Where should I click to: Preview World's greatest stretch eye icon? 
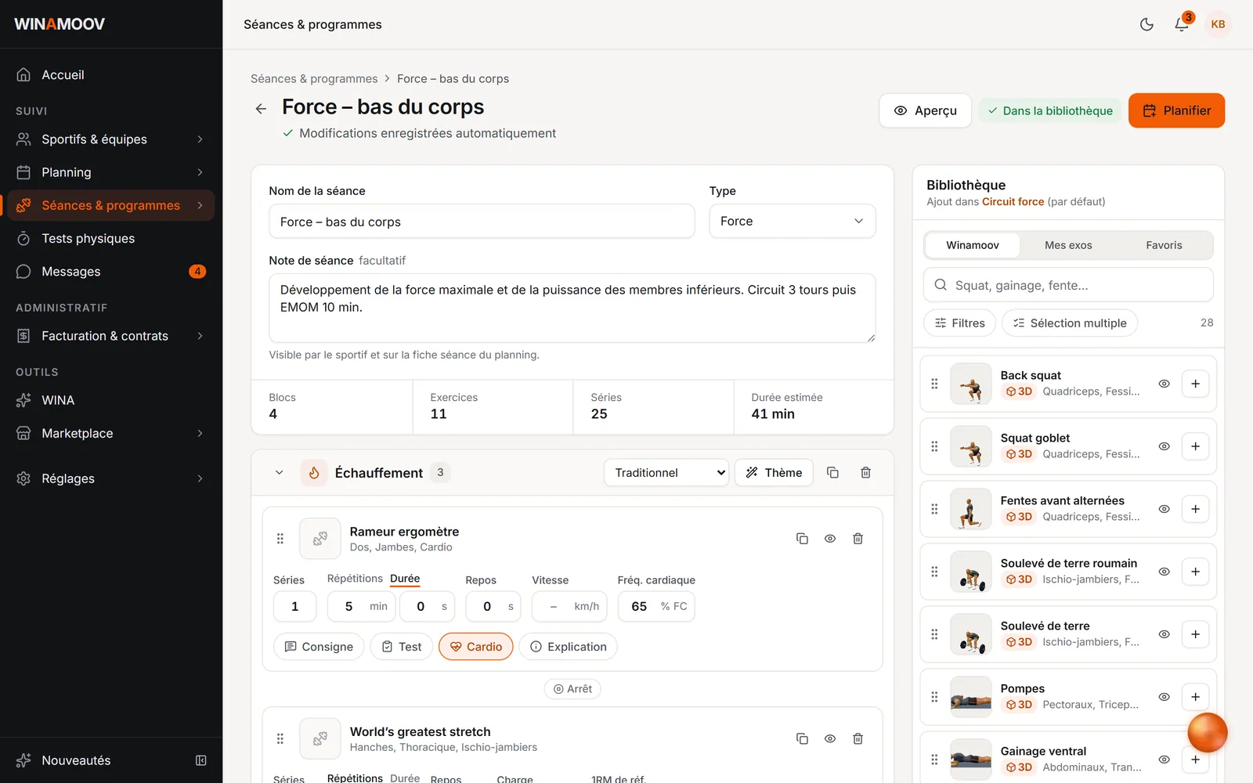pyautogui.click(x=830, y=739)
